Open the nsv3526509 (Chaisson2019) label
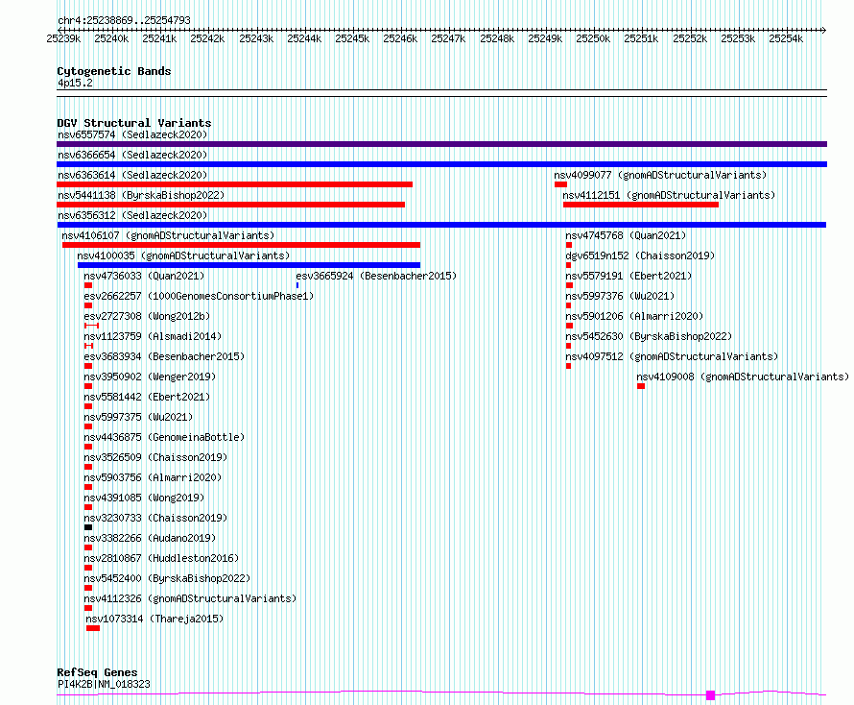This screenshot has height=705, width=854. click(155, 457)
